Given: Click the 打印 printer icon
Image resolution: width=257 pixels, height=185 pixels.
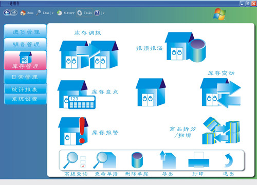Looking at the screenshot, I should [x=199, y=160].
